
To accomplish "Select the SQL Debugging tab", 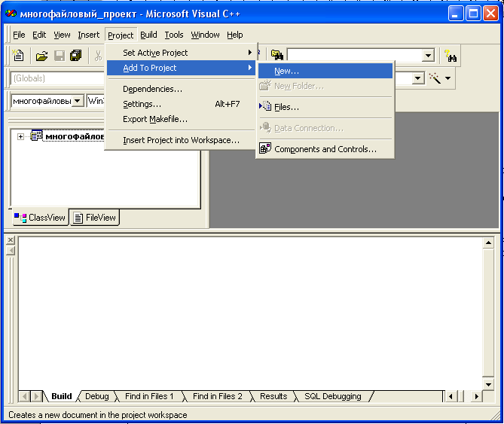I will point(333,396).
